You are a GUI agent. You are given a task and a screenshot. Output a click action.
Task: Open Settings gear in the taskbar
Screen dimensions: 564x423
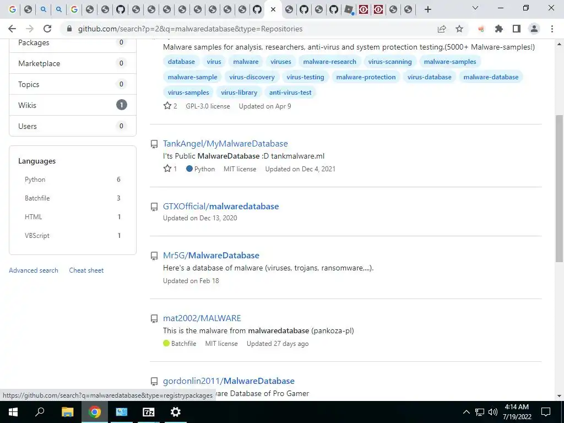pyautogui.click(x=175, y=412)
